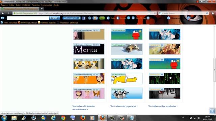This screenshot has width=216, height=121.
Task: Open the Menta theme thumbnail
Action: (x=89, y=49)
